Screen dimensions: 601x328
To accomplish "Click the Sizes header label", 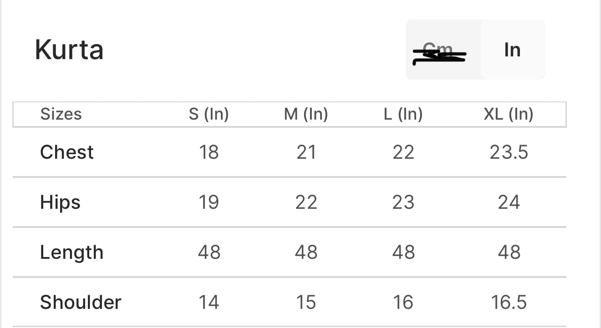I will click(x=61, y=114).
